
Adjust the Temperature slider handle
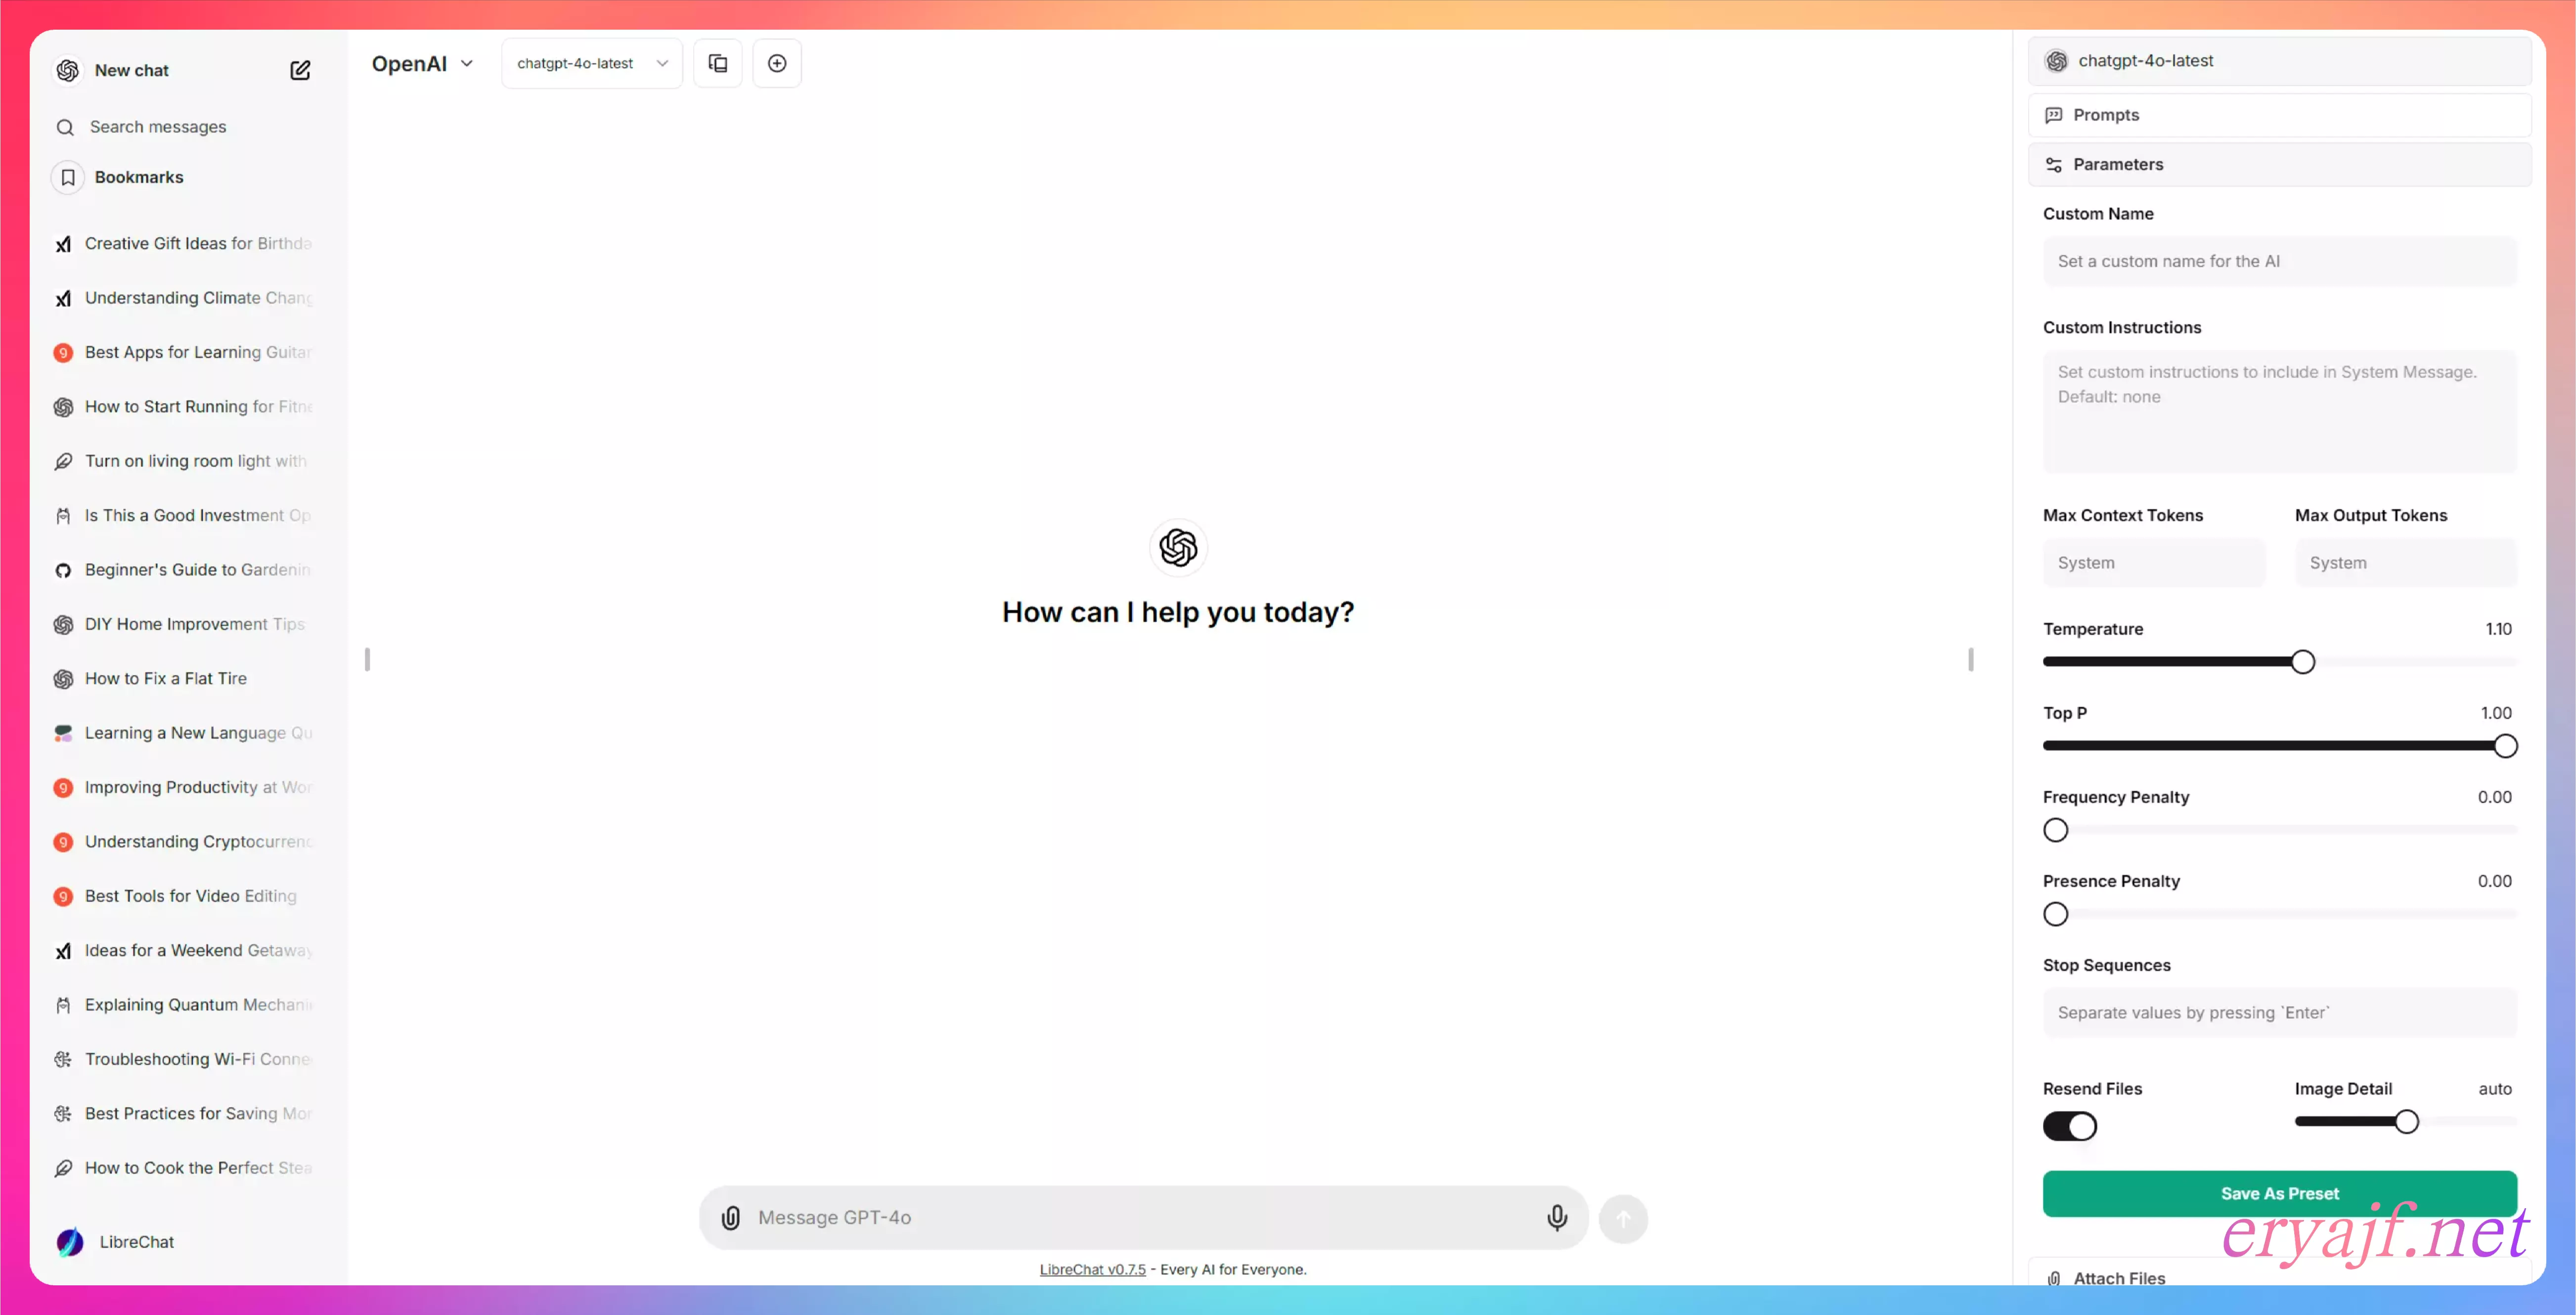coord(2302,662)
